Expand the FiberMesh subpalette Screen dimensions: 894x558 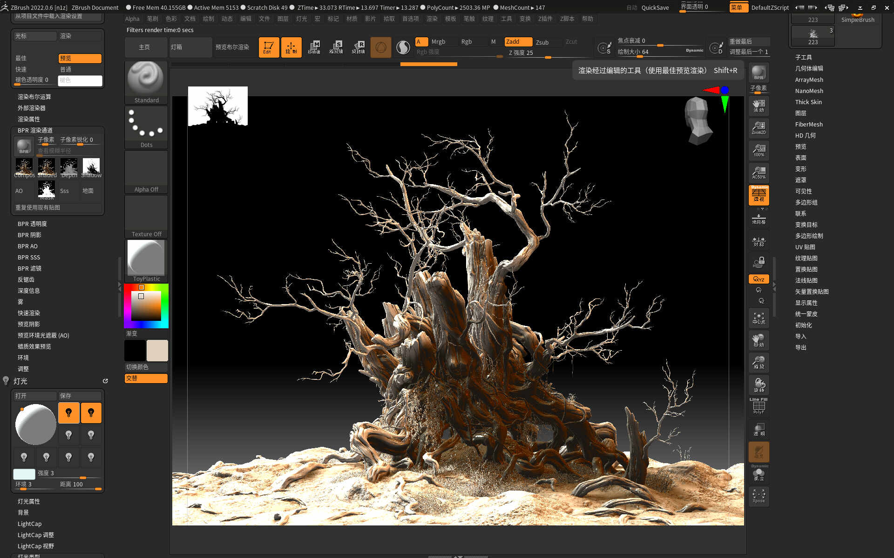coord(809,124)
